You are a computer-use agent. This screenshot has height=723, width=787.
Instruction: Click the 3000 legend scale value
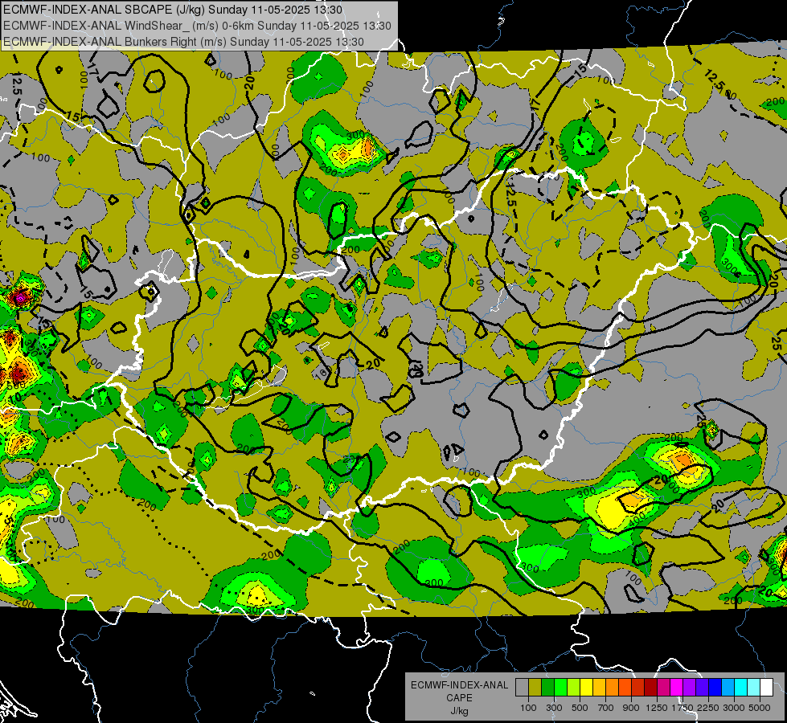pyautogui.click(x=734, y=708)
